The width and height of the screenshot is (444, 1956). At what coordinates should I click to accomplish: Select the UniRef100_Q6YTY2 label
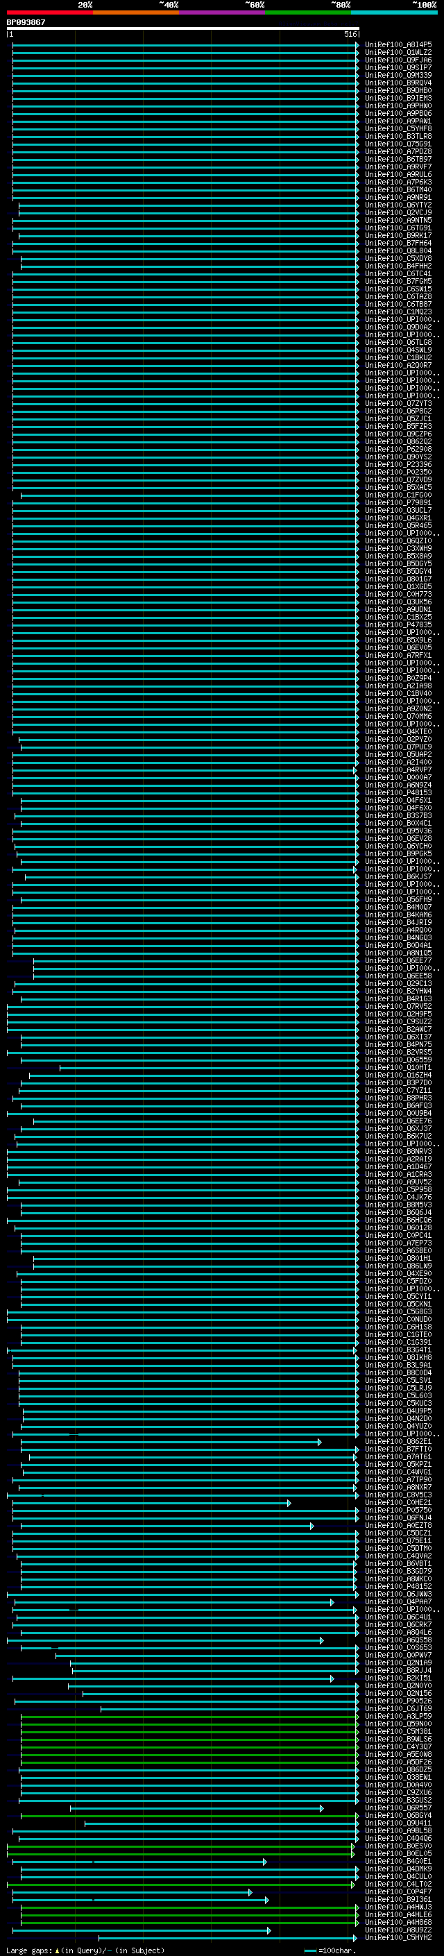398,205
